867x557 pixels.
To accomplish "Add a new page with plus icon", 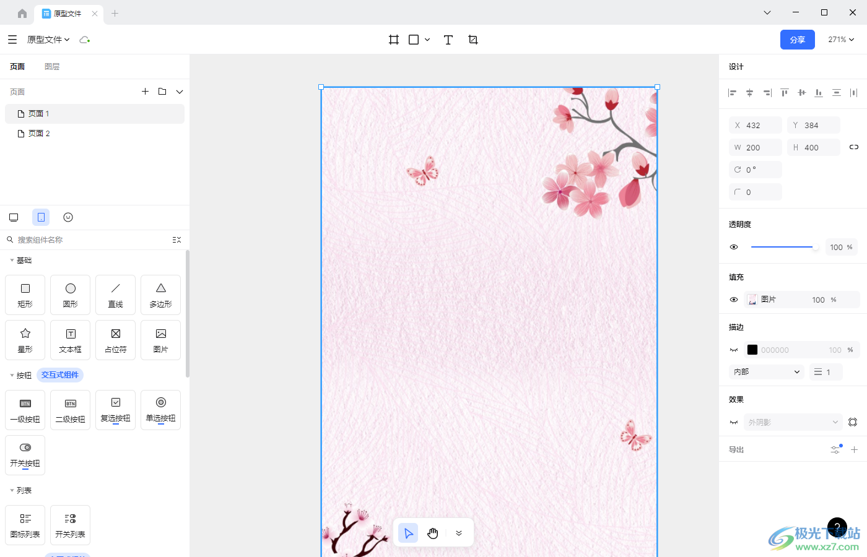I will (145, 92).
